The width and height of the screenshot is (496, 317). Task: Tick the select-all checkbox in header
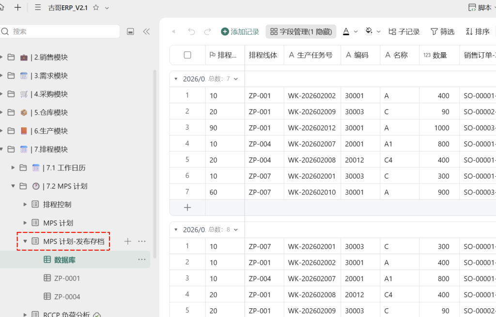pos(187,55)
